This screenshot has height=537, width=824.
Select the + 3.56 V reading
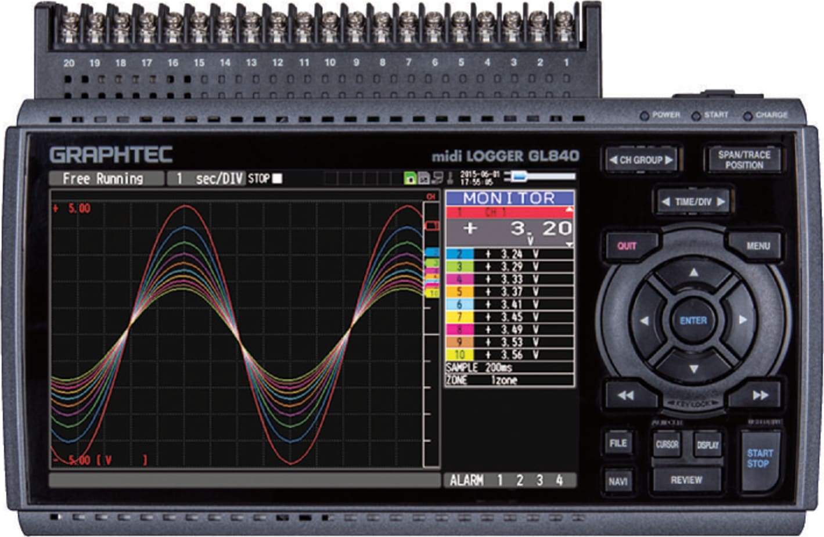512,355
